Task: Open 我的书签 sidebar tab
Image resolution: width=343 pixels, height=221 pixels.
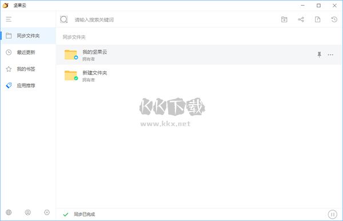Action: point(28,69)
